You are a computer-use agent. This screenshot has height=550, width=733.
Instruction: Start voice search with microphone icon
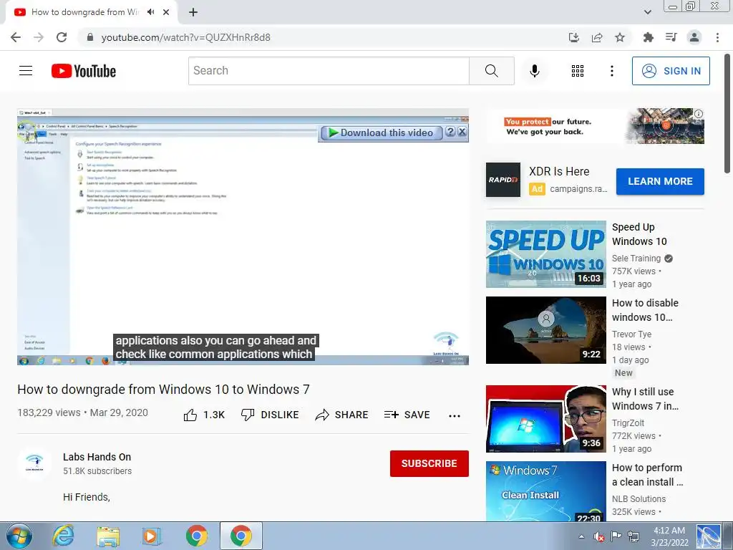coord(535,71)
